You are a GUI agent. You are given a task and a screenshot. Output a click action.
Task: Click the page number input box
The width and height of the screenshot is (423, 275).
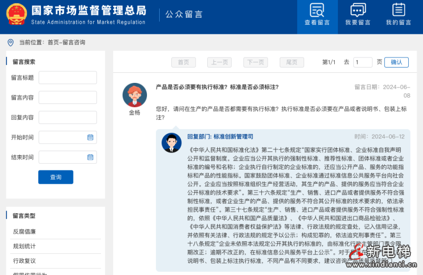click(x=363, y=62)
